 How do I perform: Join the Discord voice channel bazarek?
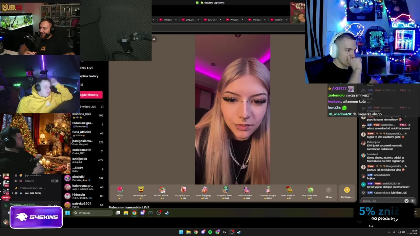[30, 181]
